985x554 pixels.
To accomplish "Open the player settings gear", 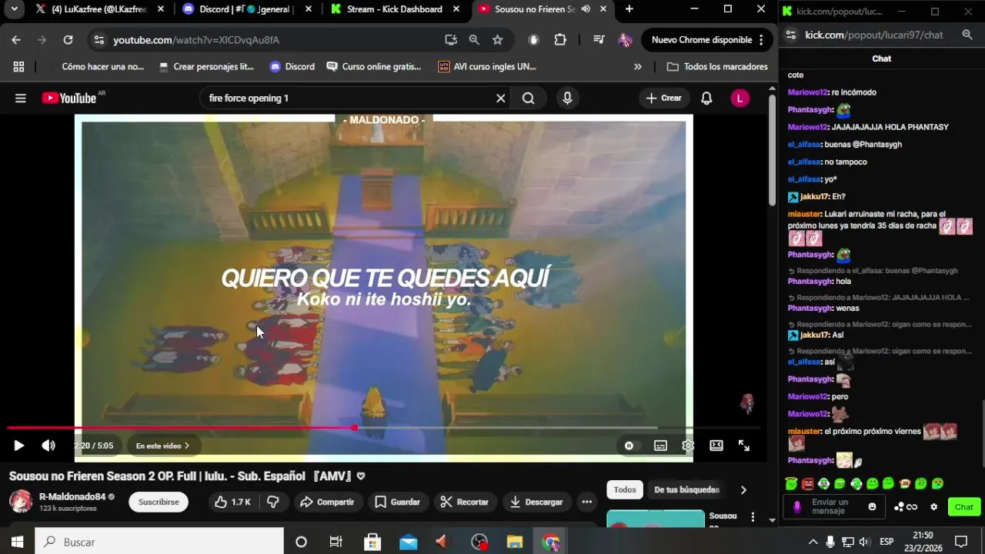I will tap(688, 446).
